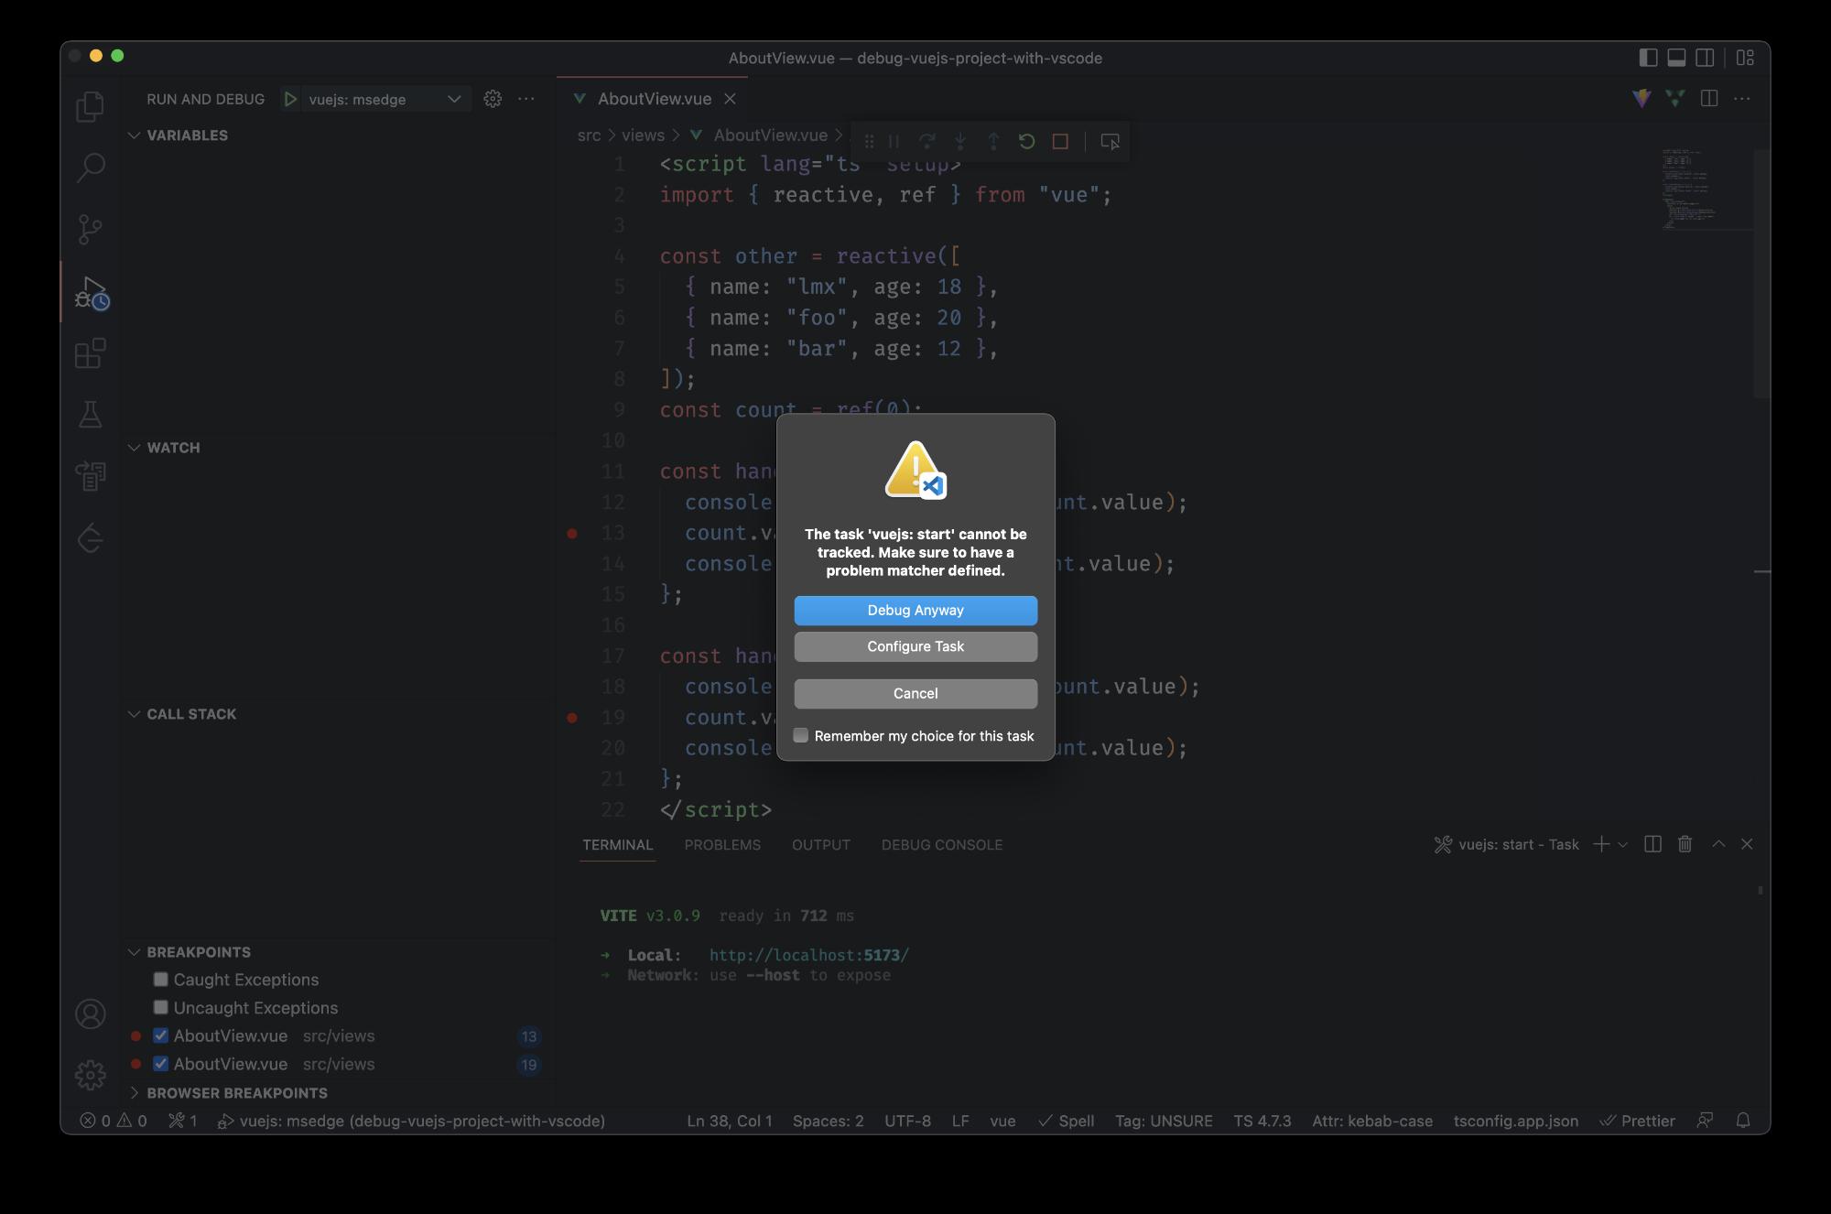Click the errors and warnings status item
Screen dimensions: 1831x1214
click(x=114, y=1121)
